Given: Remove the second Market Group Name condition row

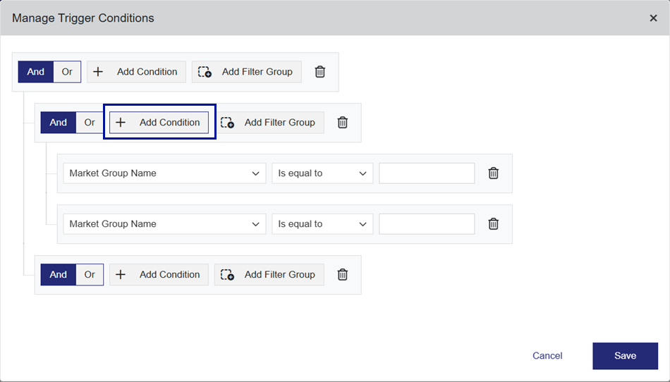Looking at the screenshot, I should click(494, 224).
